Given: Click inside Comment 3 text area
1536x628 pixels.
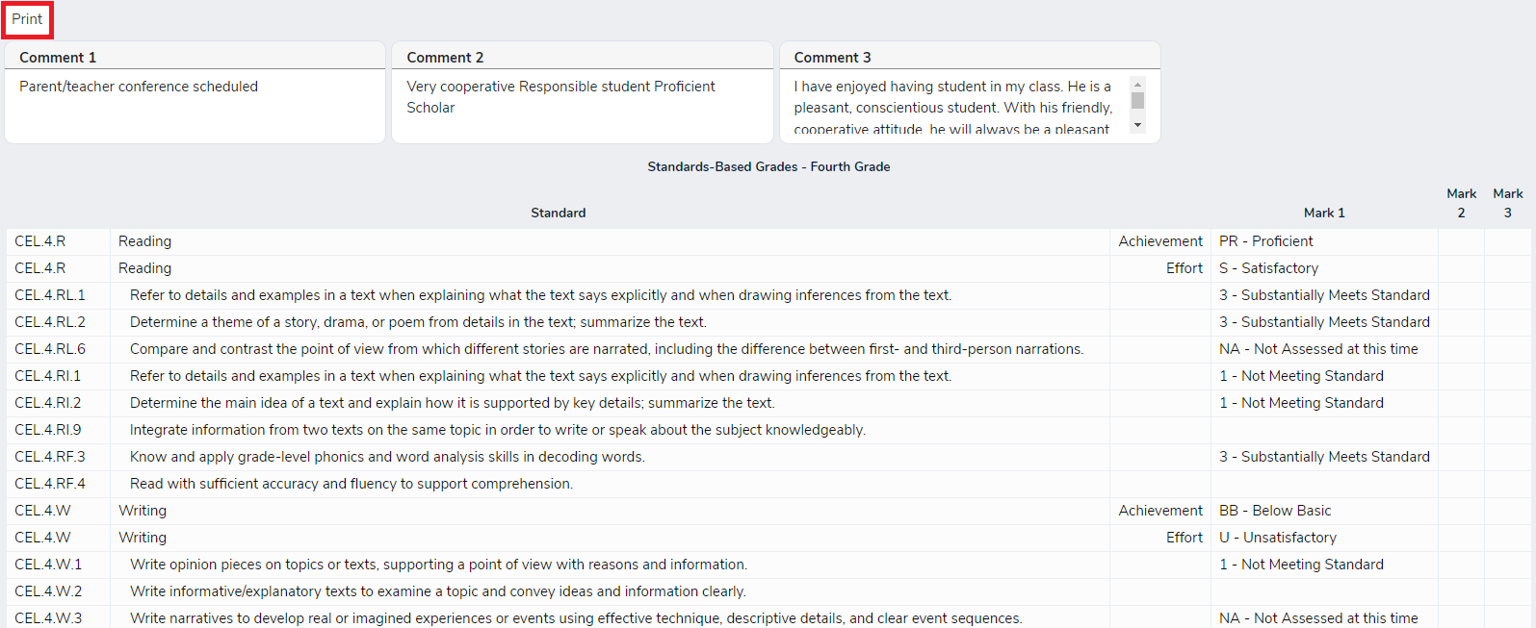Looking at the screenshot, I should (x=951, y=107).
